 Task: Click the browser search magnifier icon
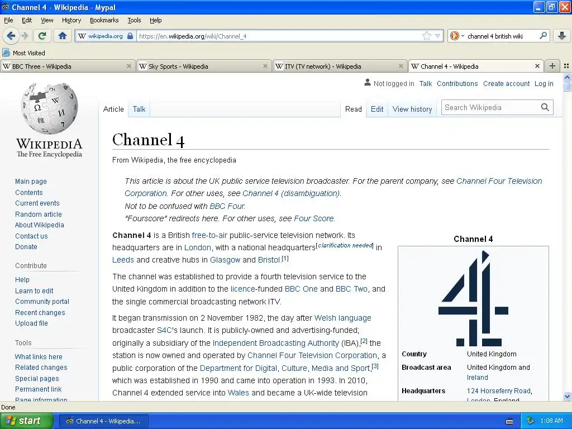click(x=543, y=36)
